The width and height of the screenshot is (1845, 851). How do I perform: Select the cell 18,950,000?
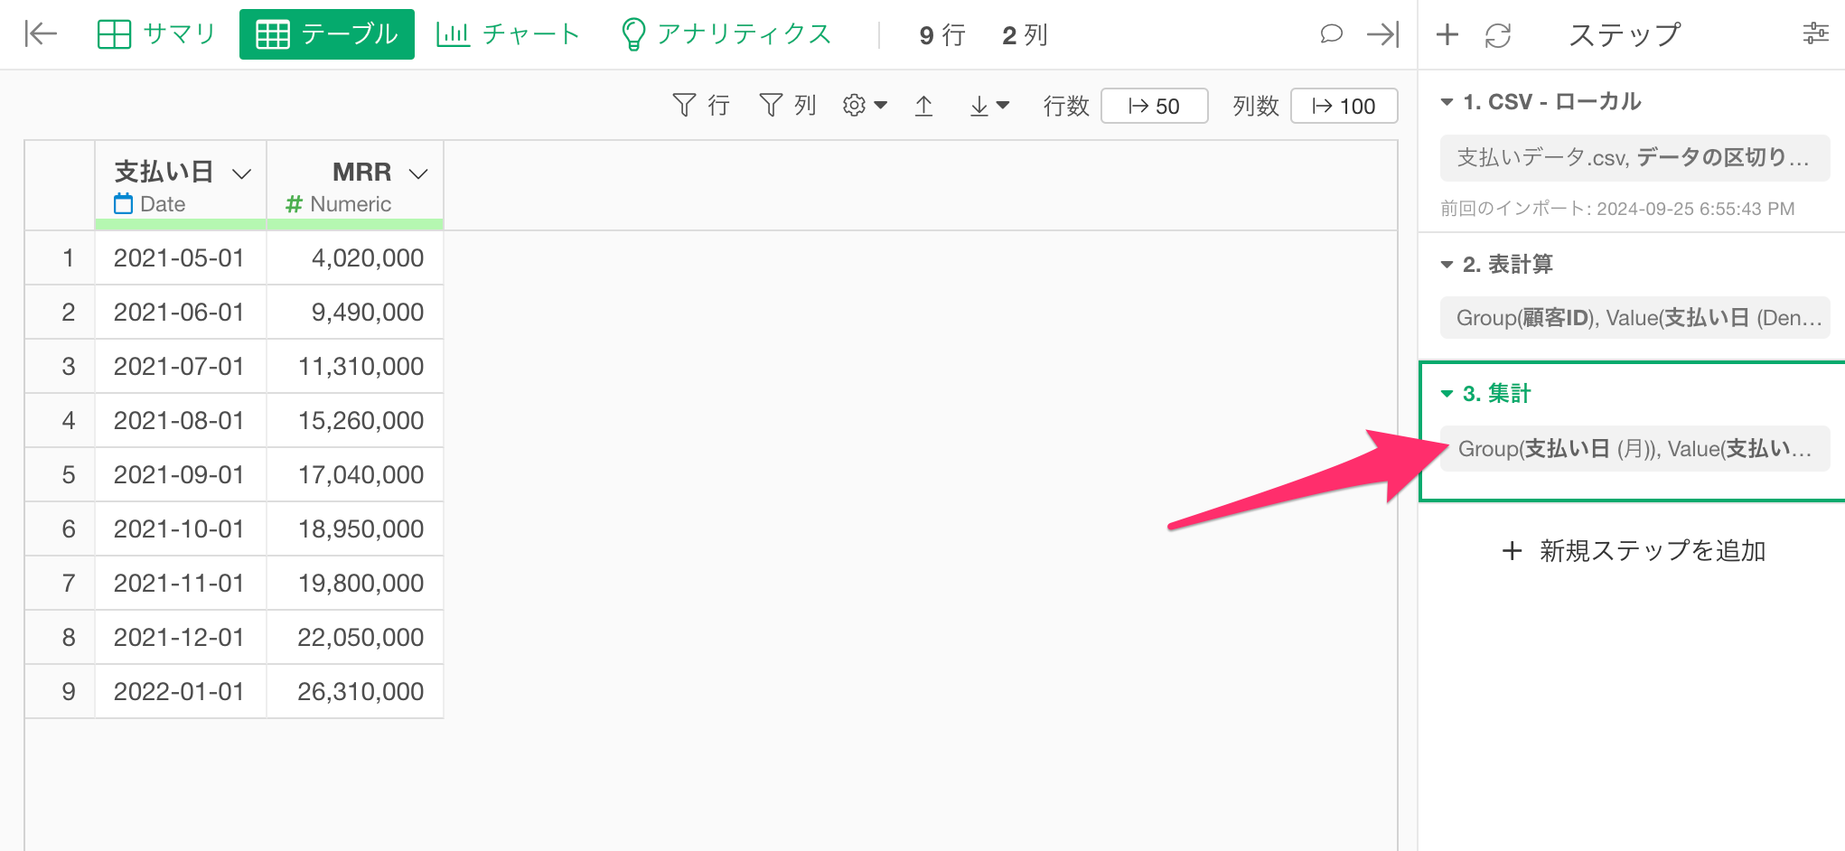pos(355,529)
